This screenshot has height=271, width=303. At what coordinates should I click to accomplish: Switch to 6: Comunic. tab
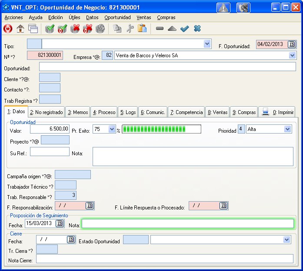click(153, 112)
